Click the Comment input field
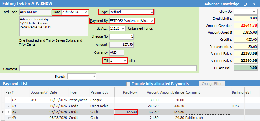Viewport: 260px width, 121px height. click(108, 69)
